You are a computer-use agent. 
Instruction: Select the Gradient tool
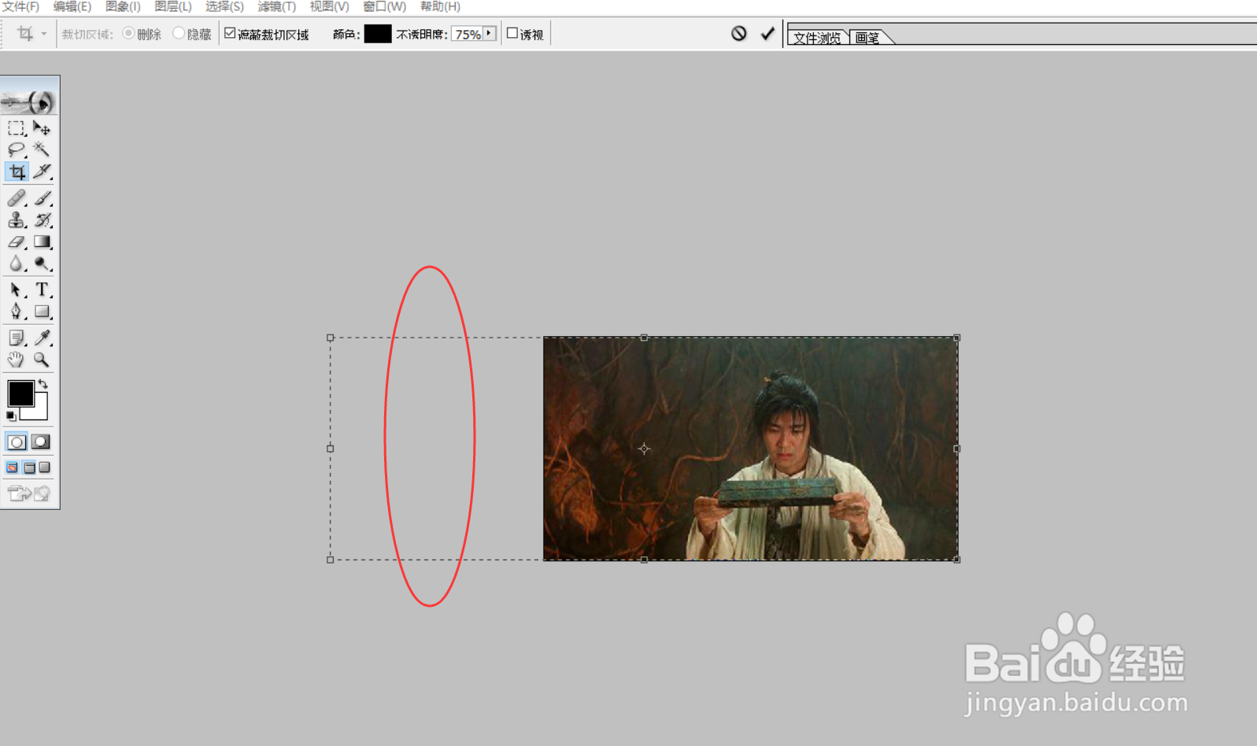[42, 242]
